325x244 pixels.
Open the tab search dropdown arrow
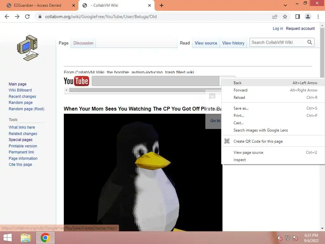pyautogui.click(x=285, y=5)
